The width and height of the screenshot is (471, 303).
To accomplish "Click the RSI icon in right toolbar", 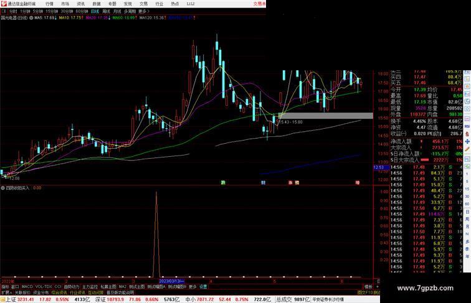I will (467, 126).
